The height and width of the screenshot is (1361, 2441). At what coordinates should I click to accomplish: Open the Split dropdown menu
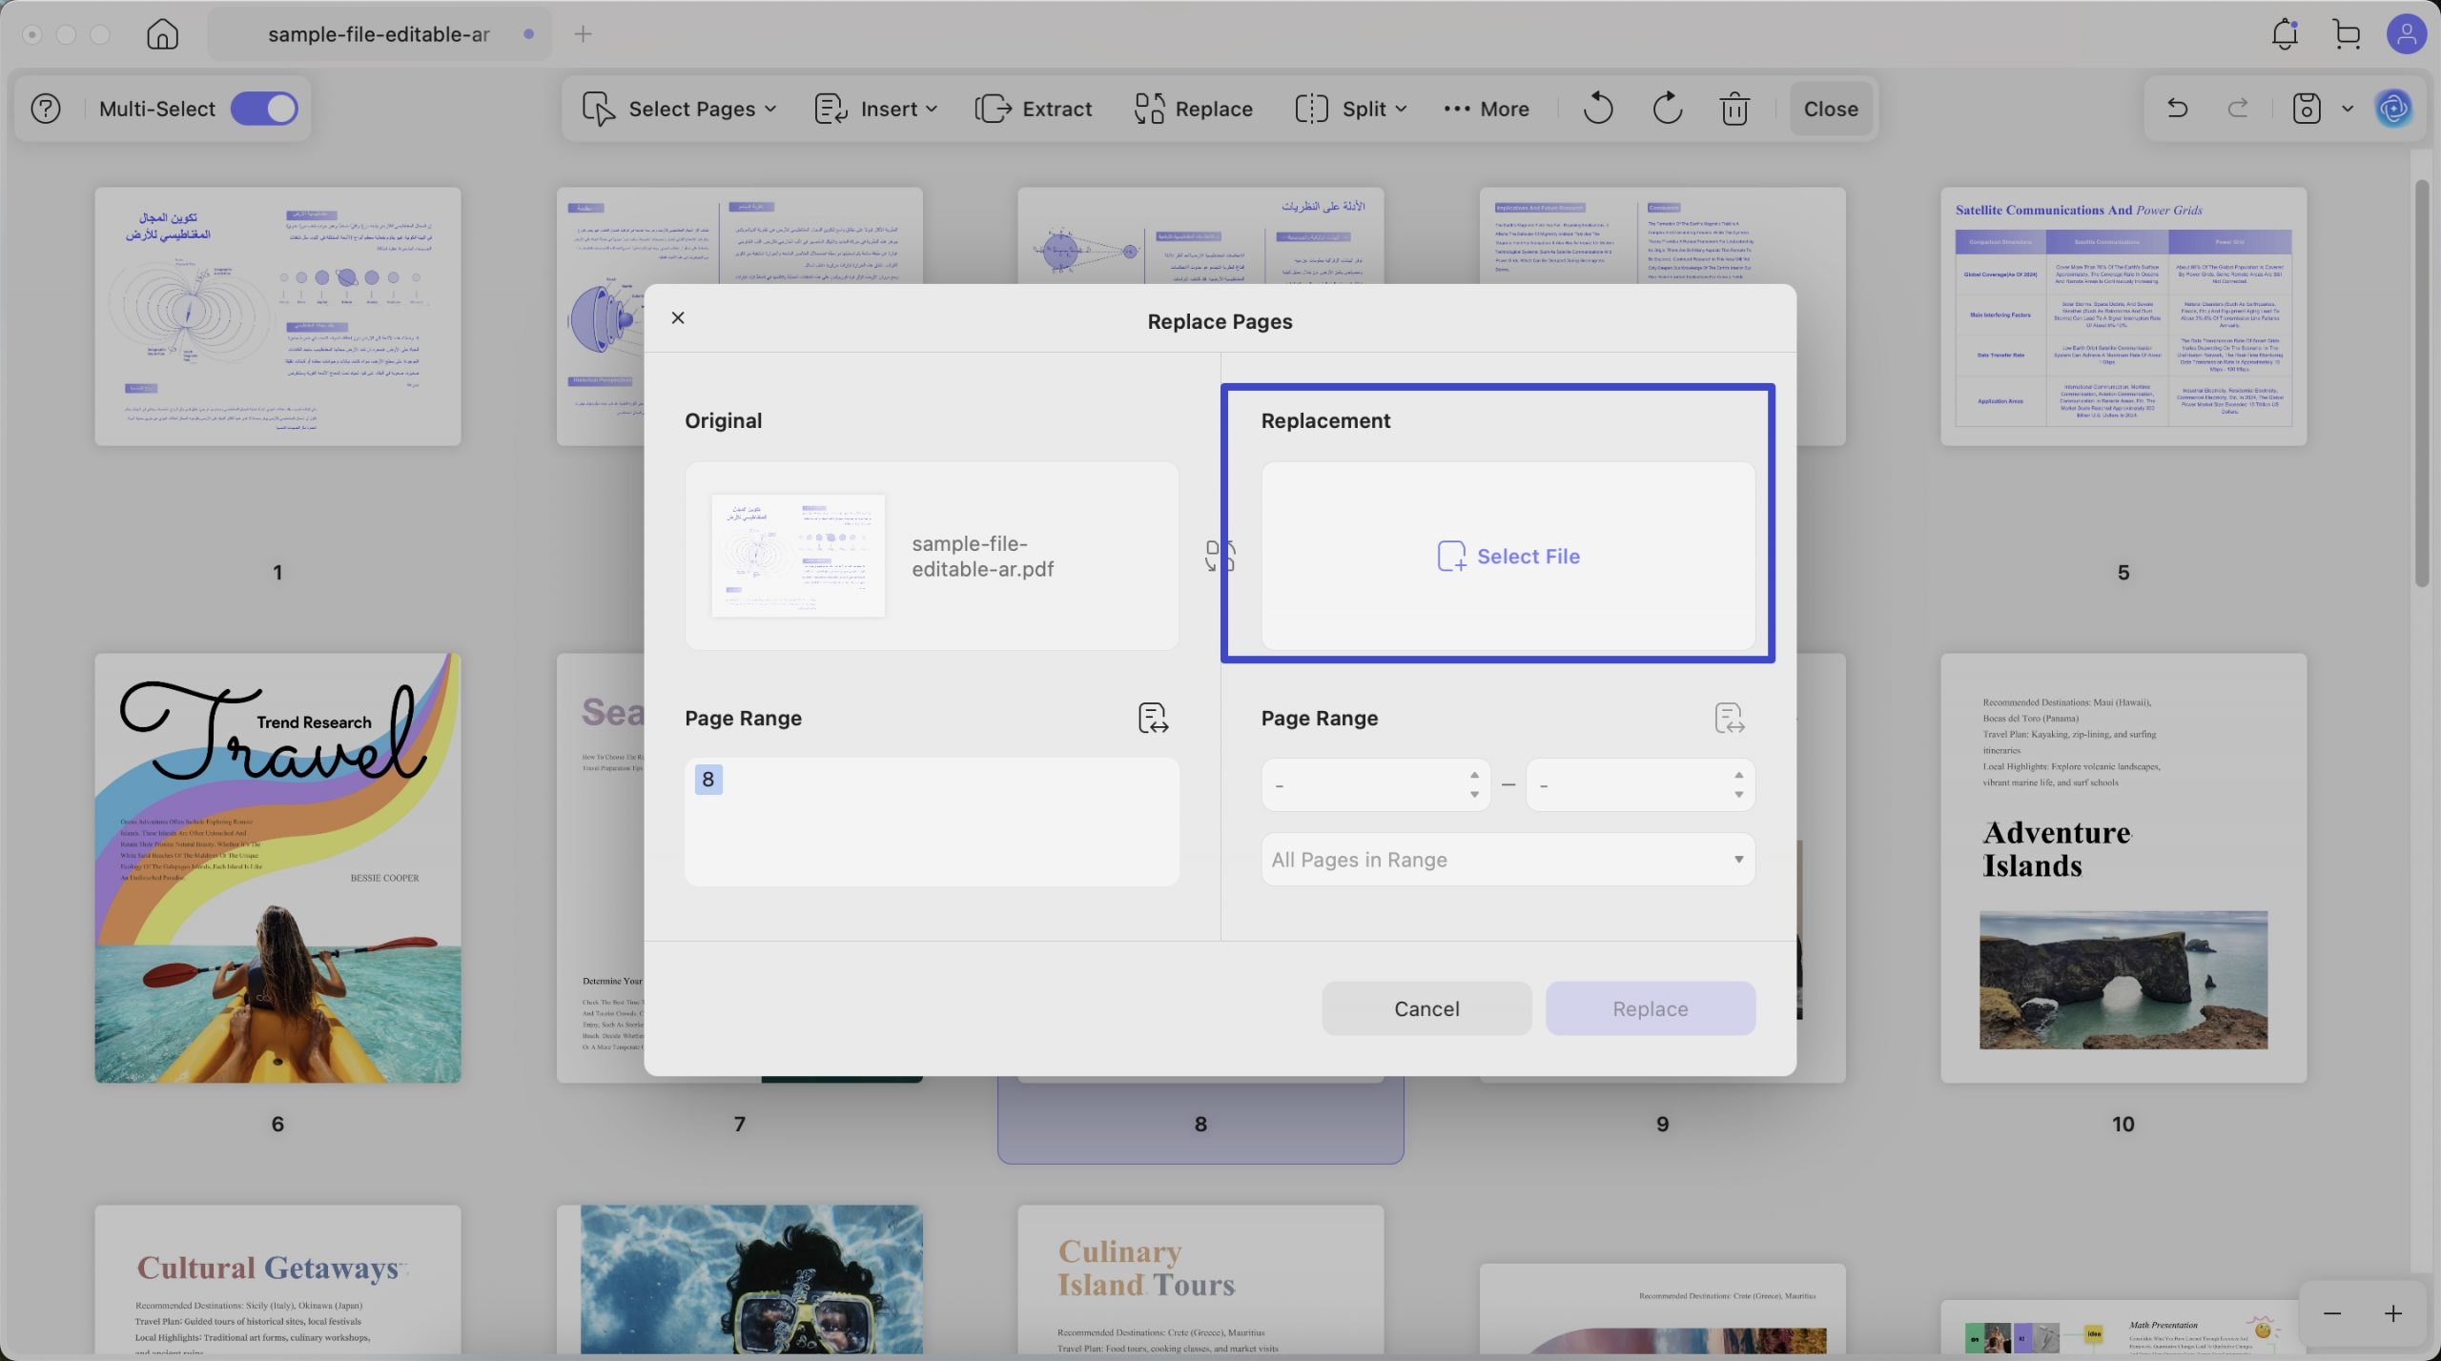point(1351,109)
